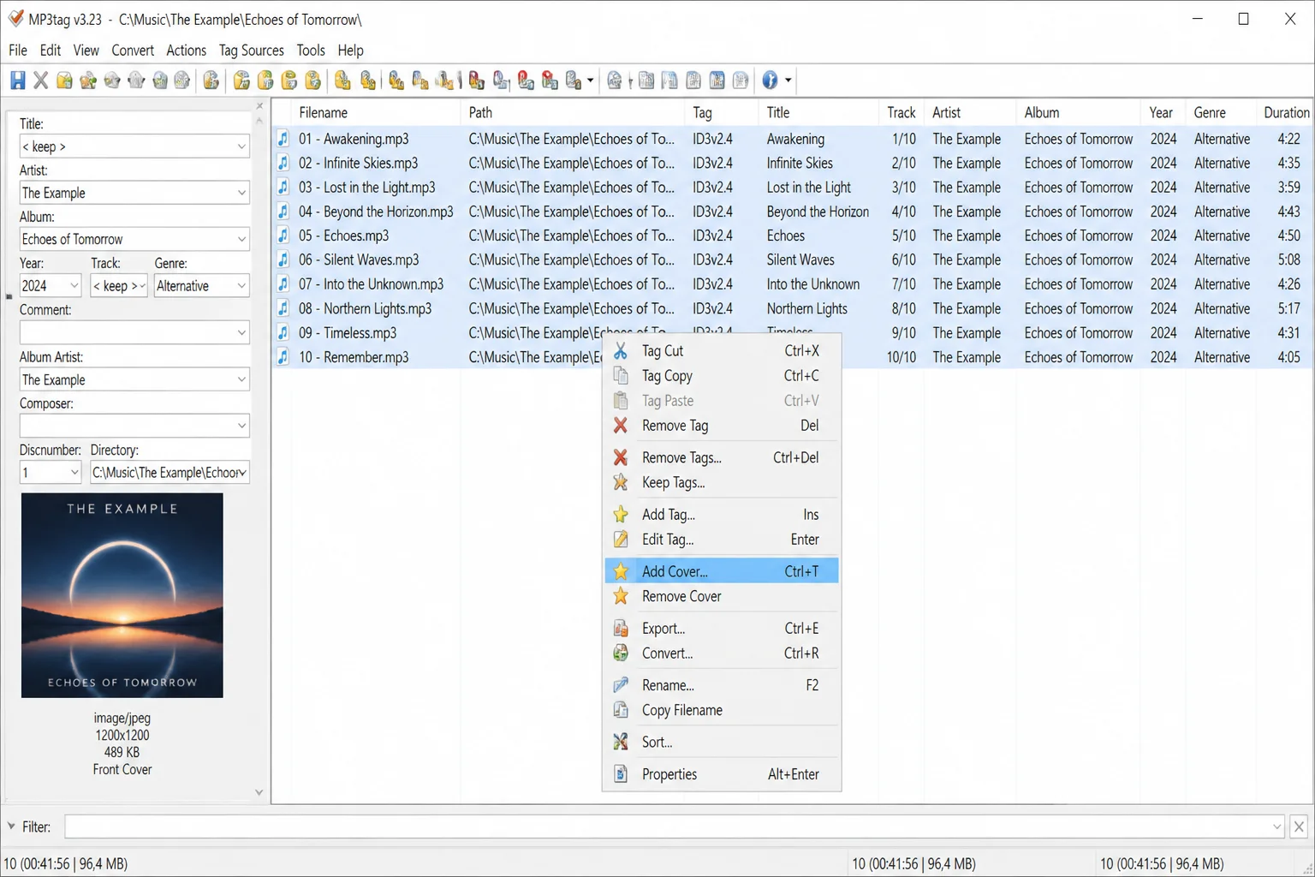The height and width of the screenshot is (877, 1315).
Task: Open the Genre dropdown showing Alternative
Action: coord(241,286)
